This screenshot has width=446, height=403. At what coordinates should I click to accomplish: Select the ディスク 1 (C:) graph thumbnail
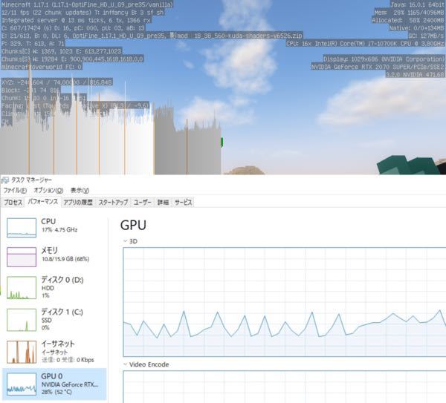pyautogui.click(x=22, y=320)
